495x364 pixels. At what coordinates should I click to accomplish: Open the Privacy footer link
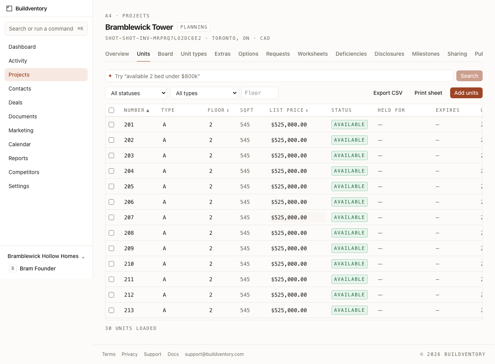130,354
